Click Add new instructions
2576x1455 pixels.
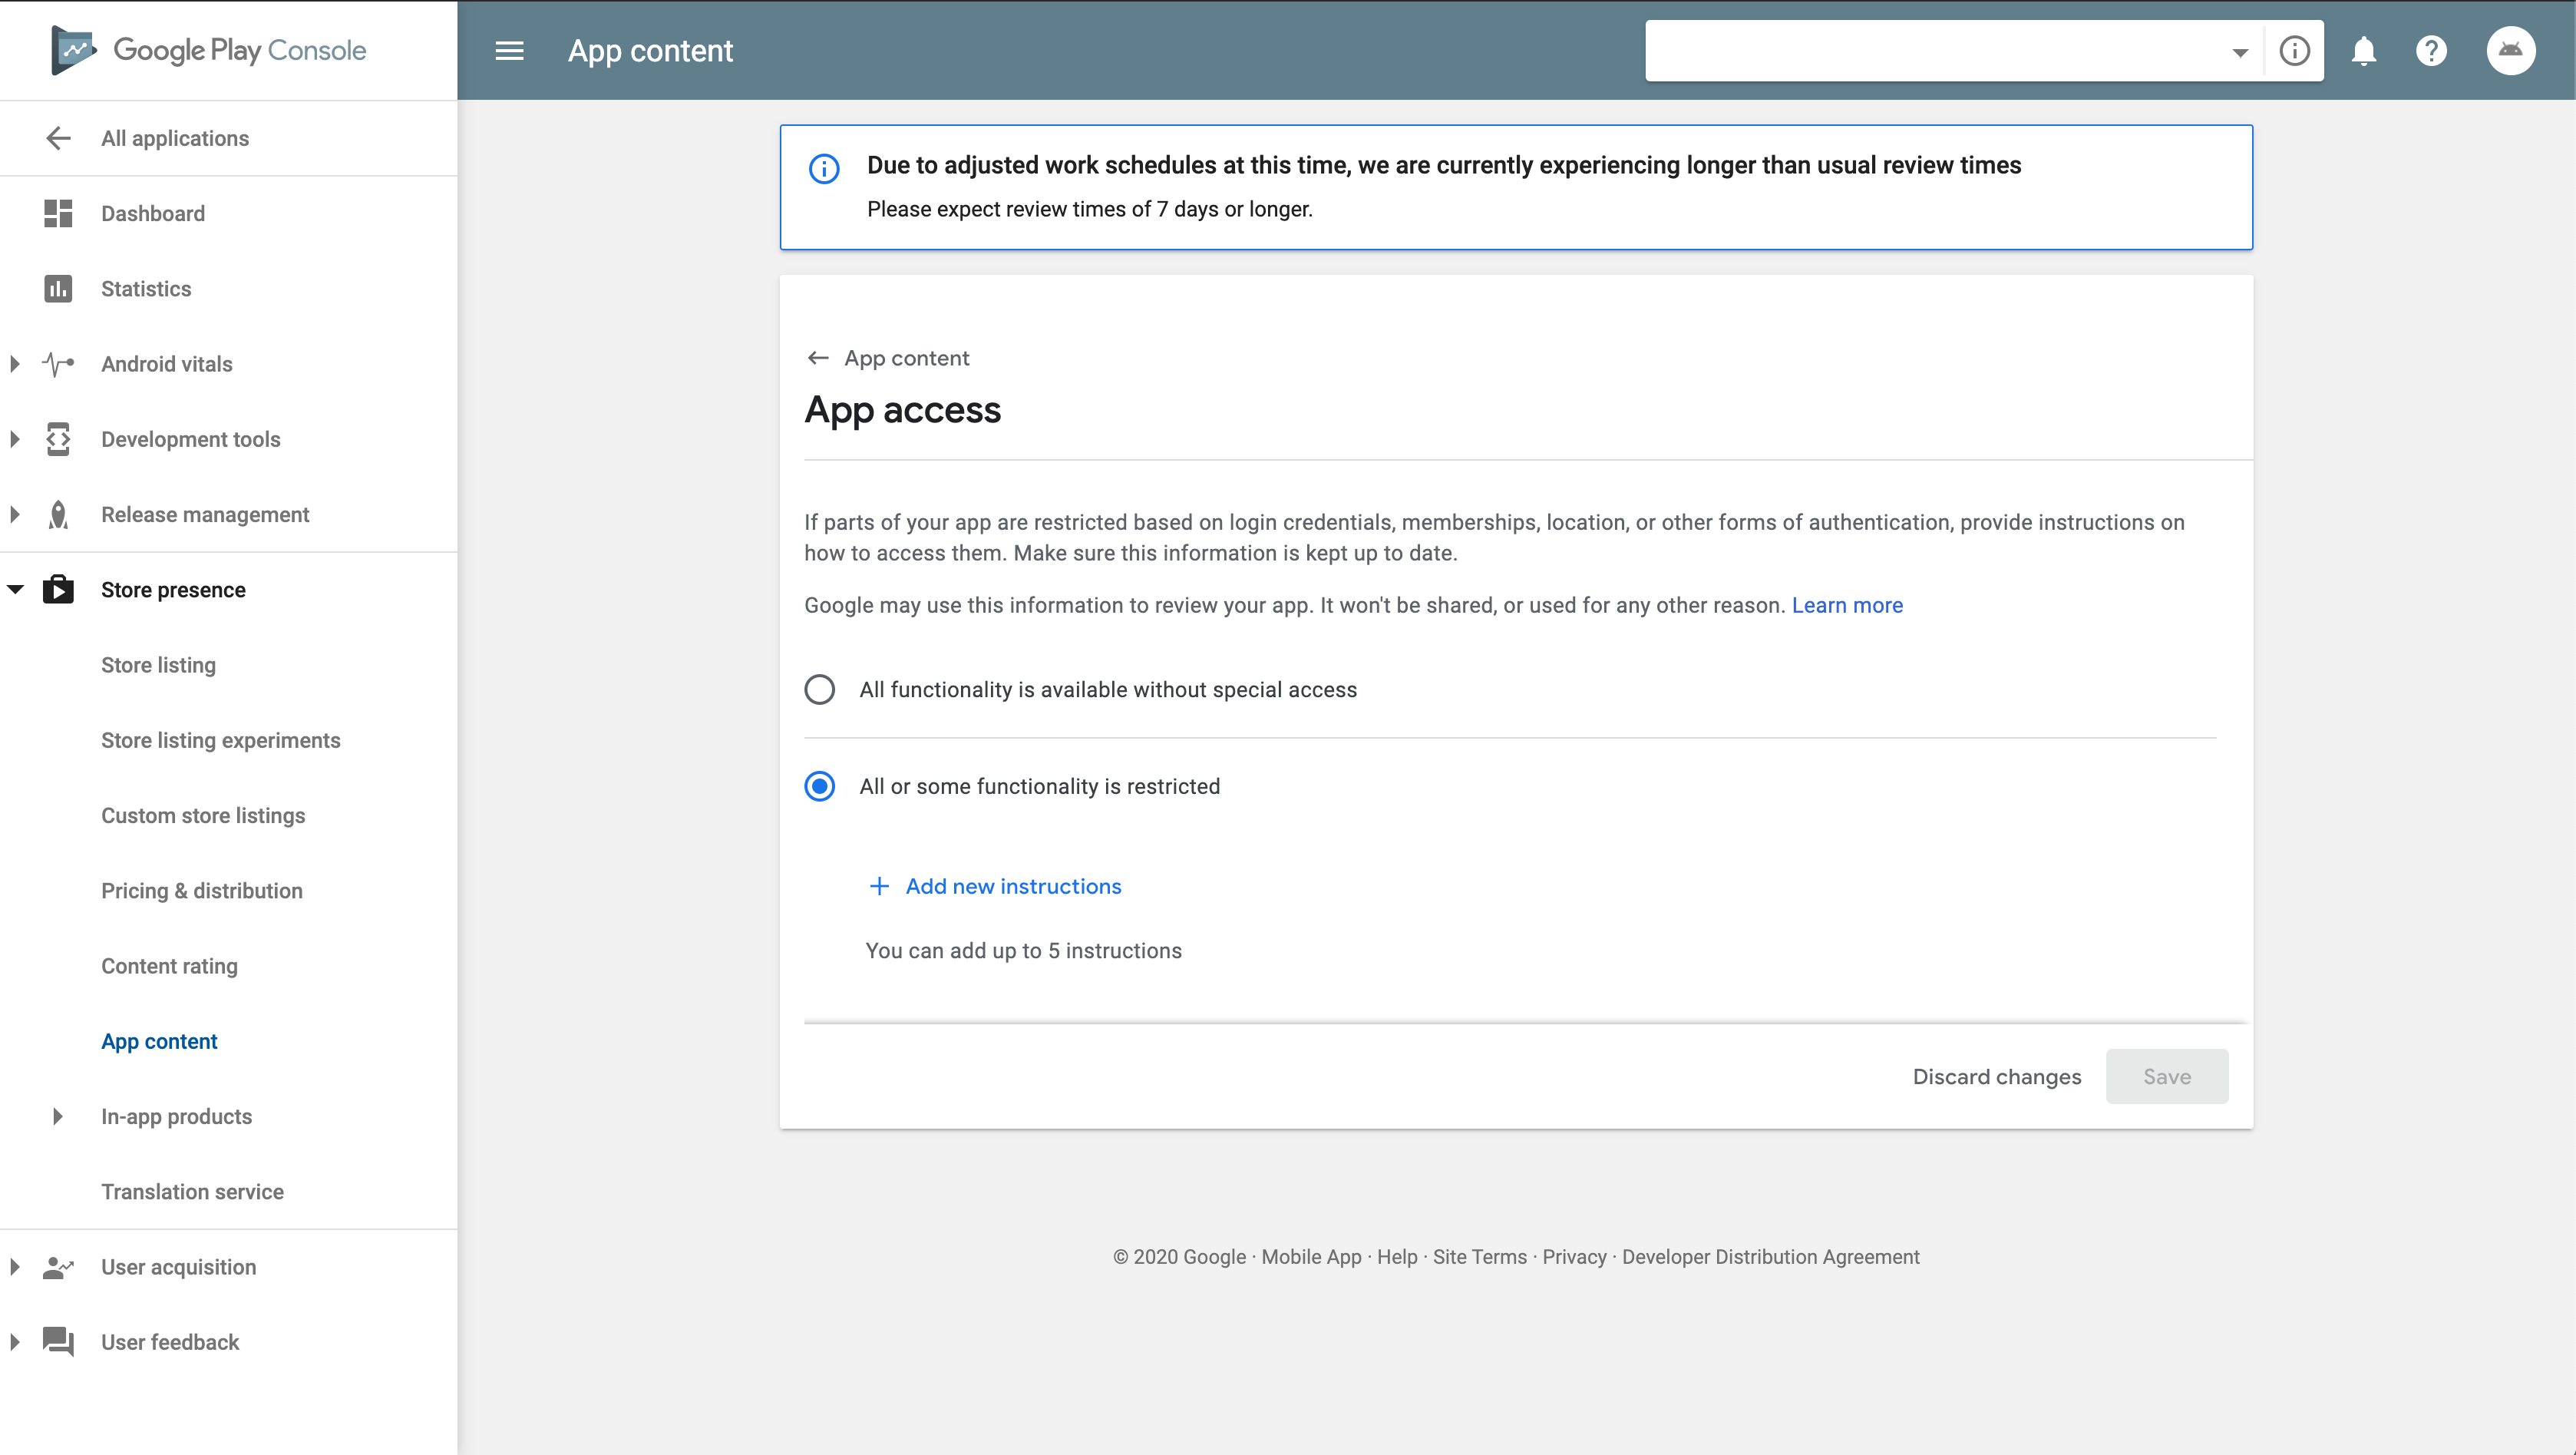coord(1012,887)
